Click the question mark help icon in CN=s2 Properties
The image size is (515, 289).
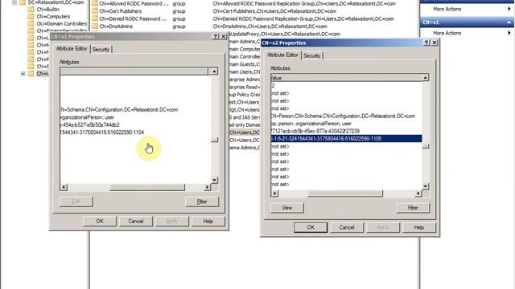point(426,43)
